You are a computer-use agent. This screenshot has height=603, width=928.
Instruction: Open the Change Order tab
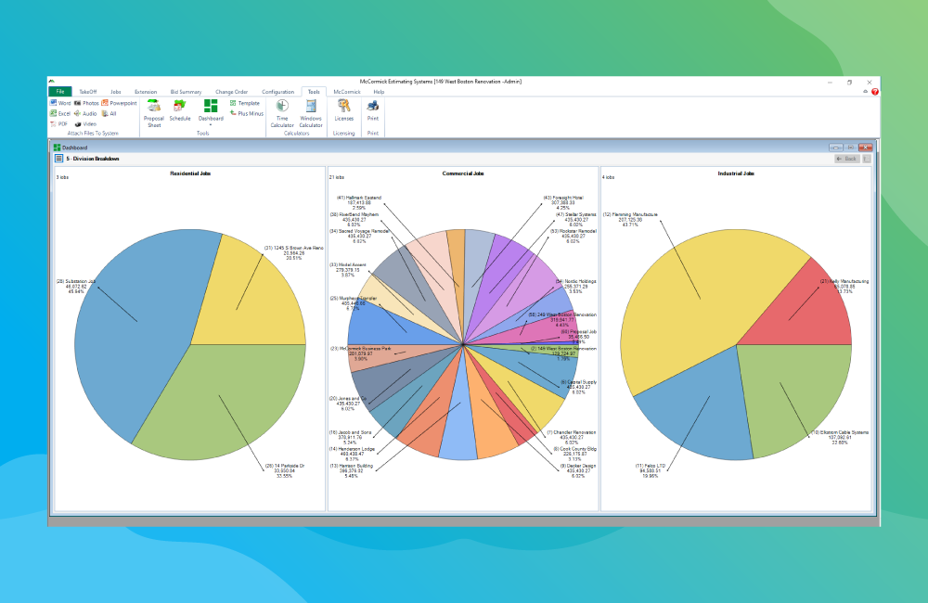tap(231, 92)
